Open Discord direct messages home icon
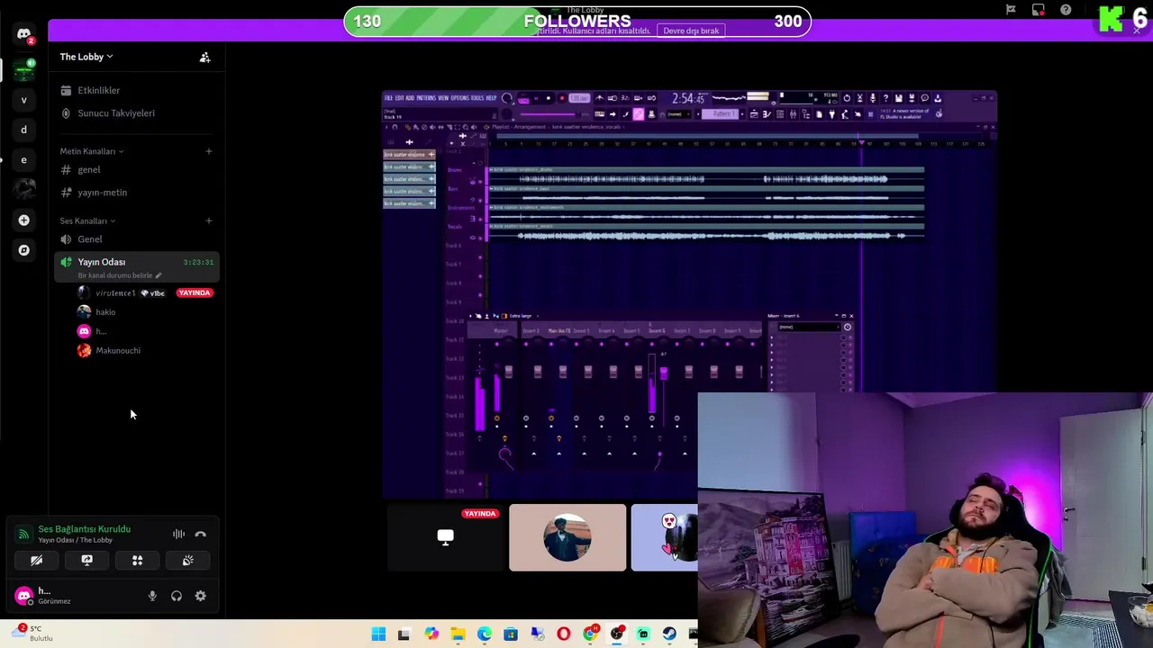Viewport: 1153px width, 648px height. tap(24, 34)
